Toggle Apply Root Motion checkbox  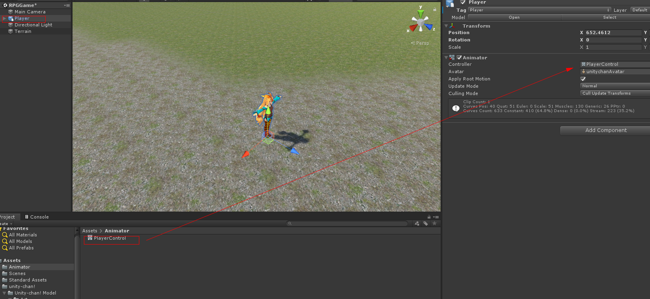click(x=583, y=79)
